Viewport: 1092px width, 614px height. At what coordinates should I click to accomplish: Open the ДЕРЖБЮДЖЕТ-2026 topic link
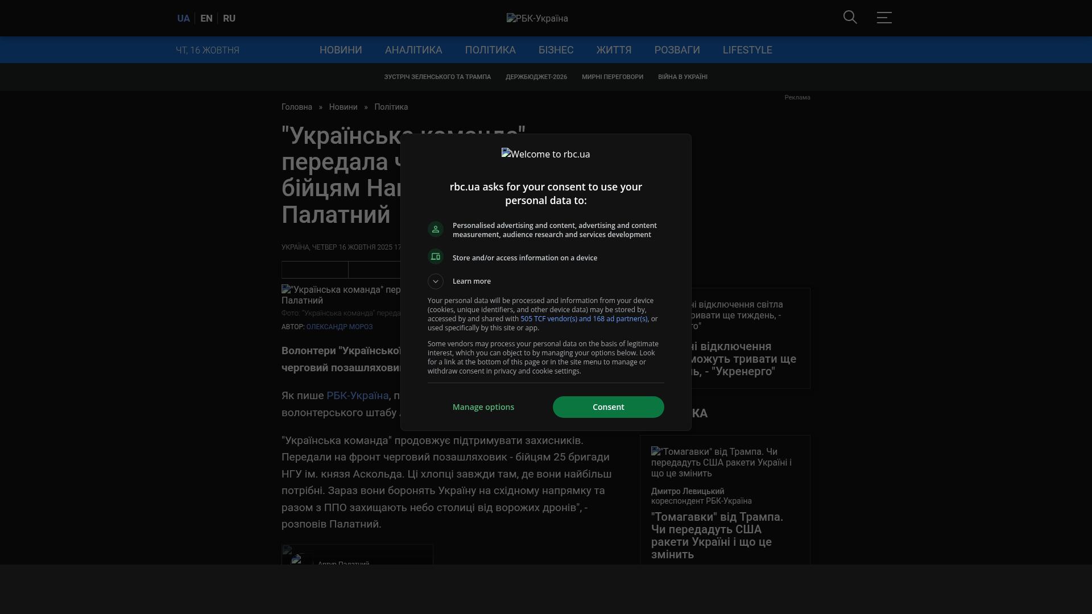[x=536, y=77]
